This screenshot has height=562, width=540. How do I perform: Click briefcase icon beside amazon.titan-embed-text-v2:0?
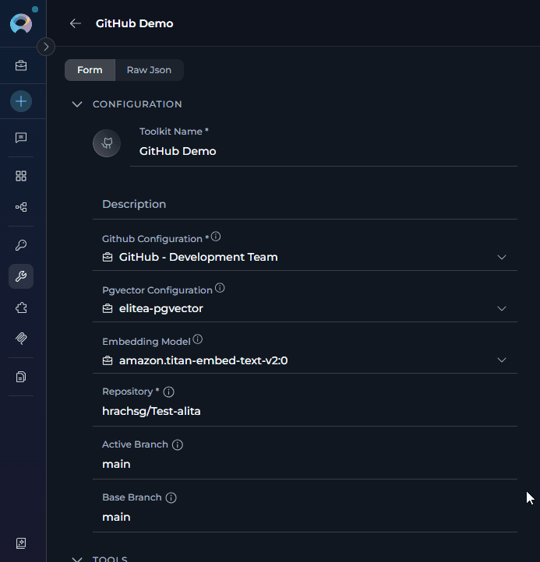(x=108, y=360)
